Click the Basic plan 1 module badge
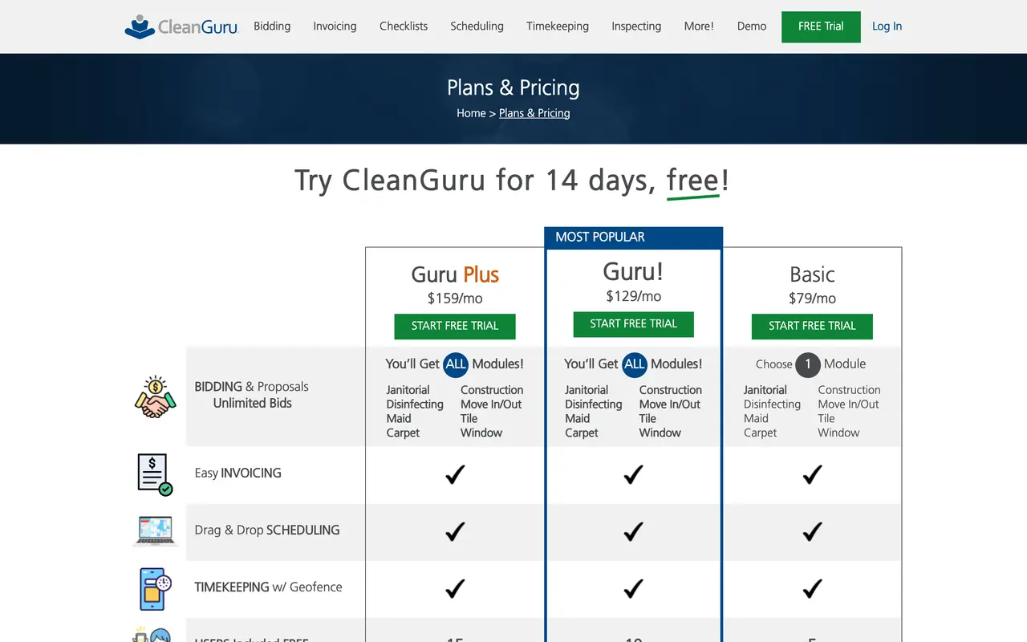This screenshot has width=1027, height=642. pyautogui.click(x=808, y=364)
